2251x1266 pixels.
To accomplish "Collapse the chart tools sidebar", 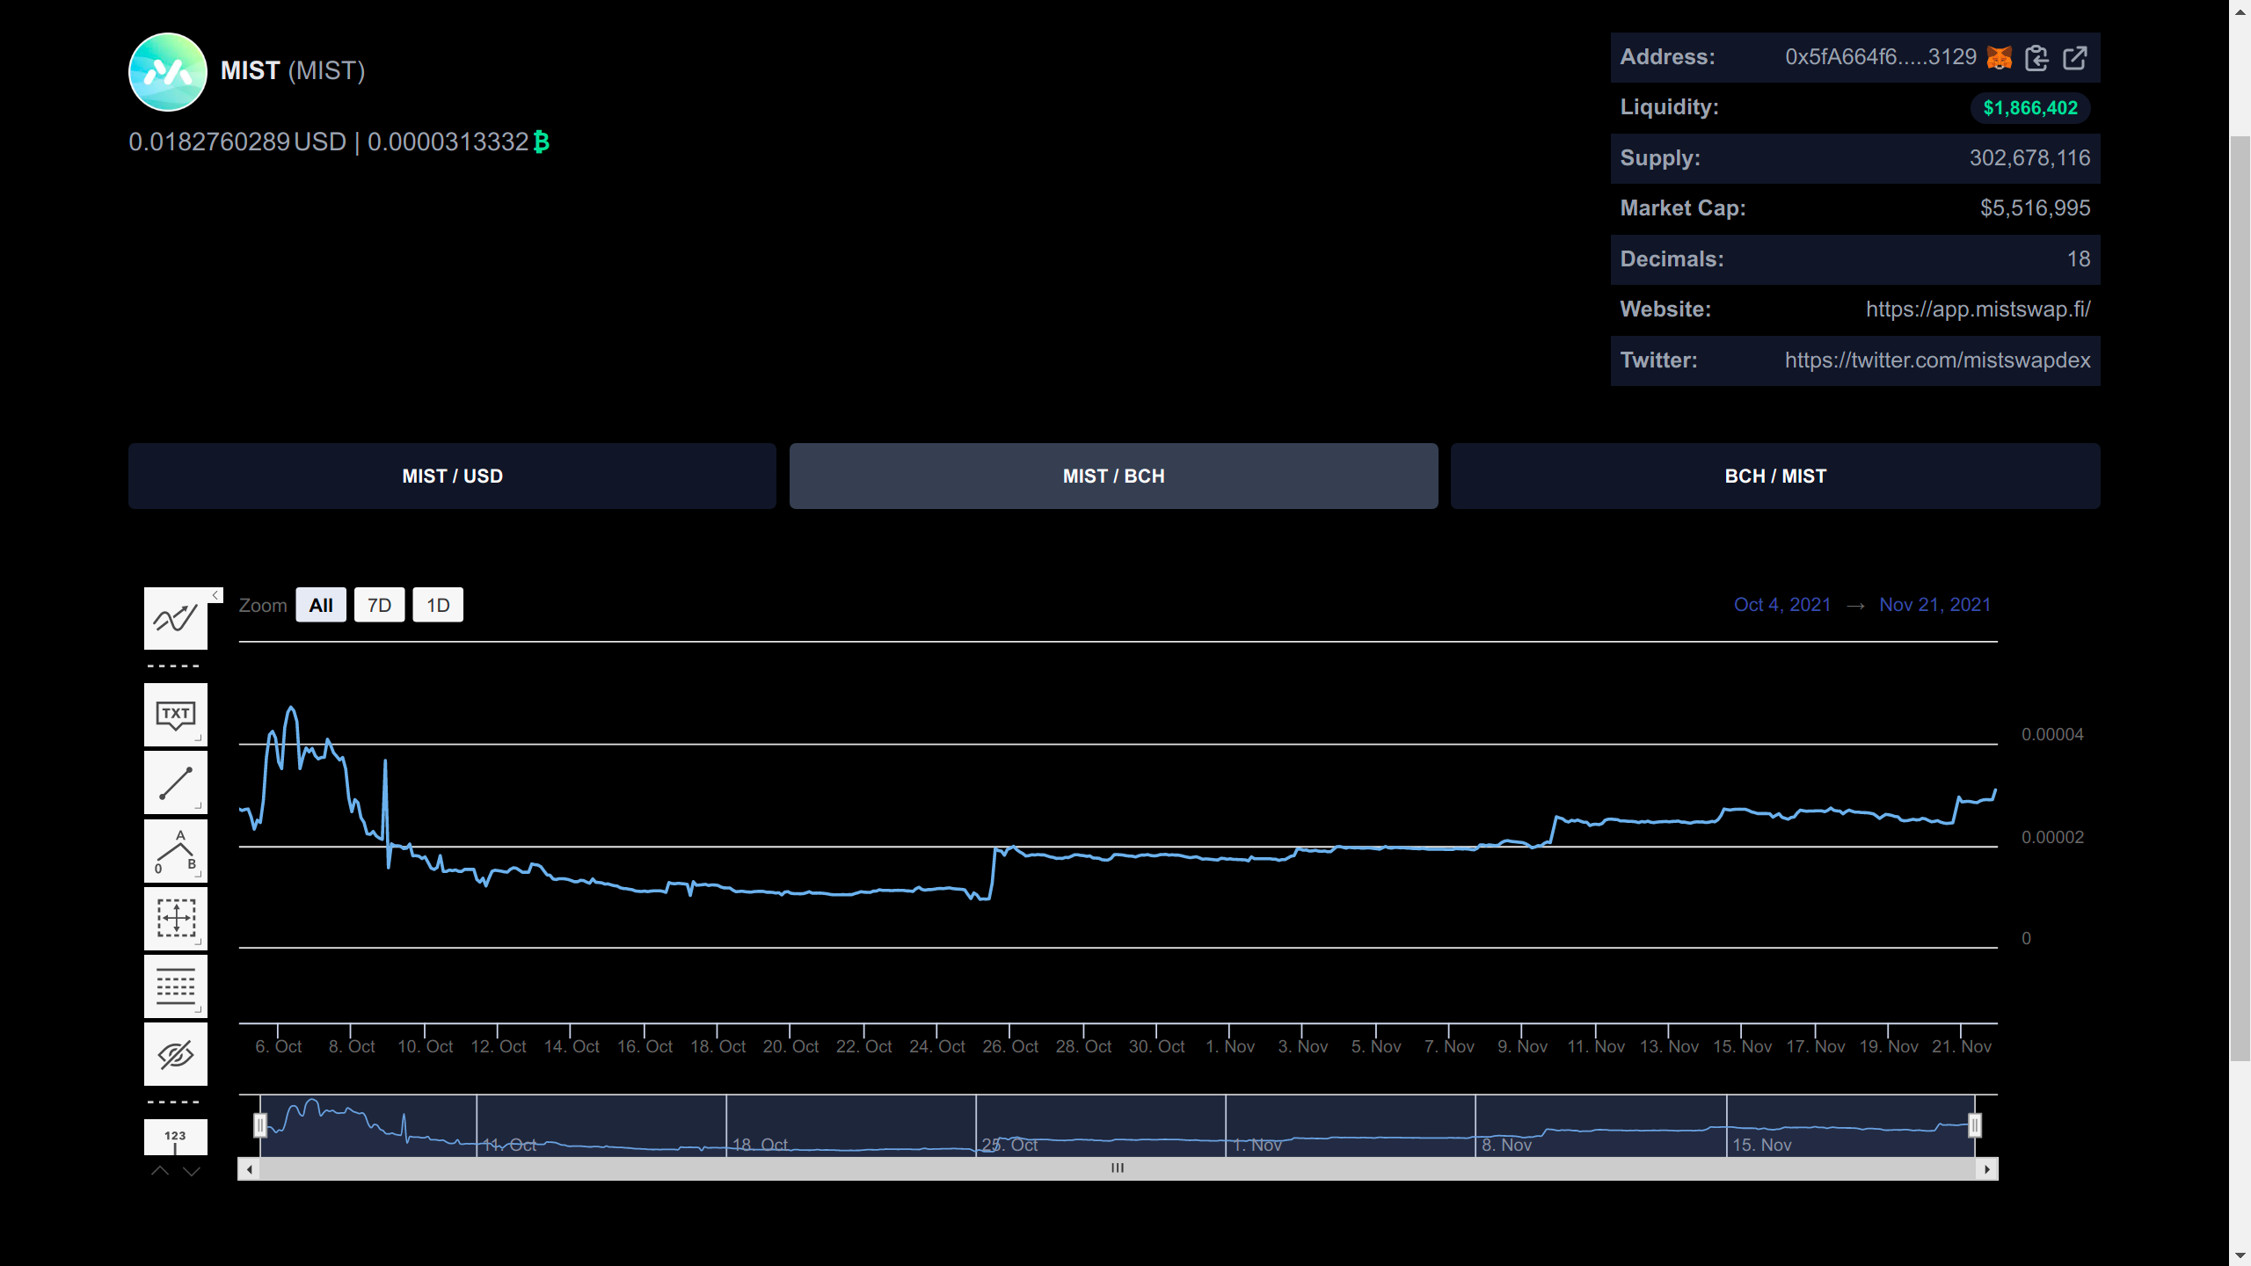I will pos(215,595).
